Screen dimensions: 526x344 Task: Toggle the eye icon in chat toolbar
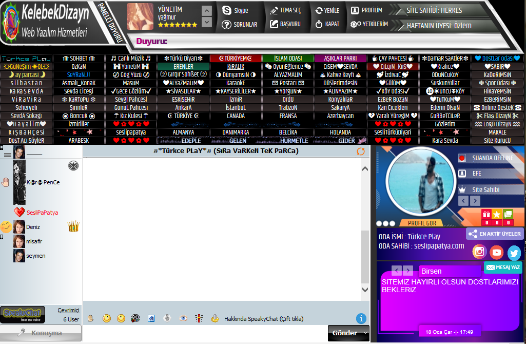(x=183, y=318)
